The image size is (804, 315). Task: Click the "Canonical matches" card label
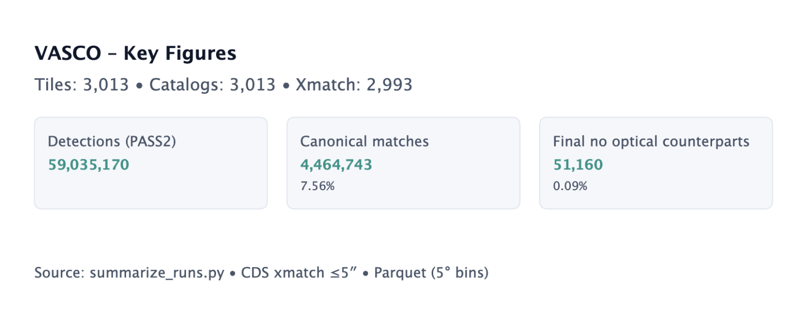pyautogui.click(x=364, y=141)
